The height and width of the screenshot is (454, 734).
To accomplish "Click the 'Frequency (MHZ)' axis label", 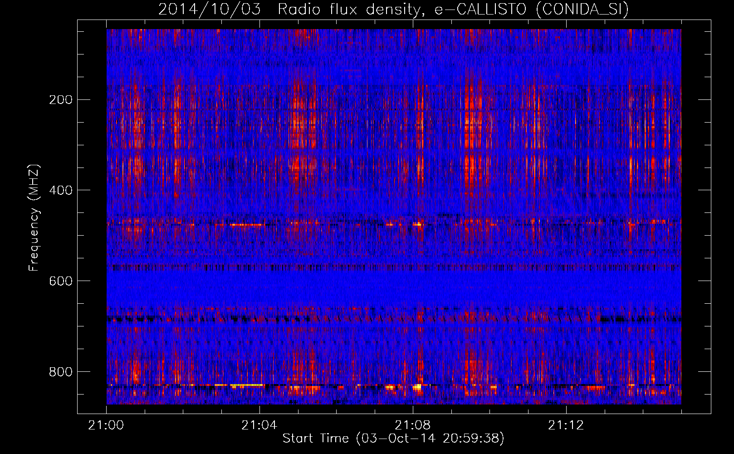I will coord(34,218).
